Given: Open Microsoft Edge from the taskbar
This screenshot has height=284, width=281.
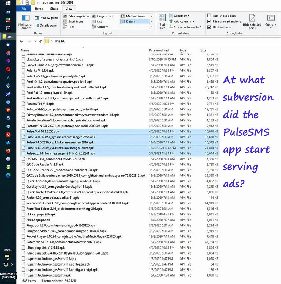Looking at the screenshot, I should point(8,175).
